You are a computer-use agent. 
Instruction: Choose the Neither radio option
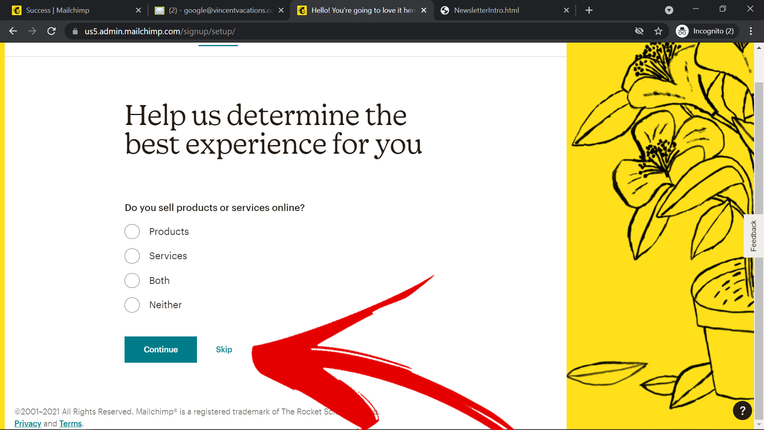tap(132, 305)
